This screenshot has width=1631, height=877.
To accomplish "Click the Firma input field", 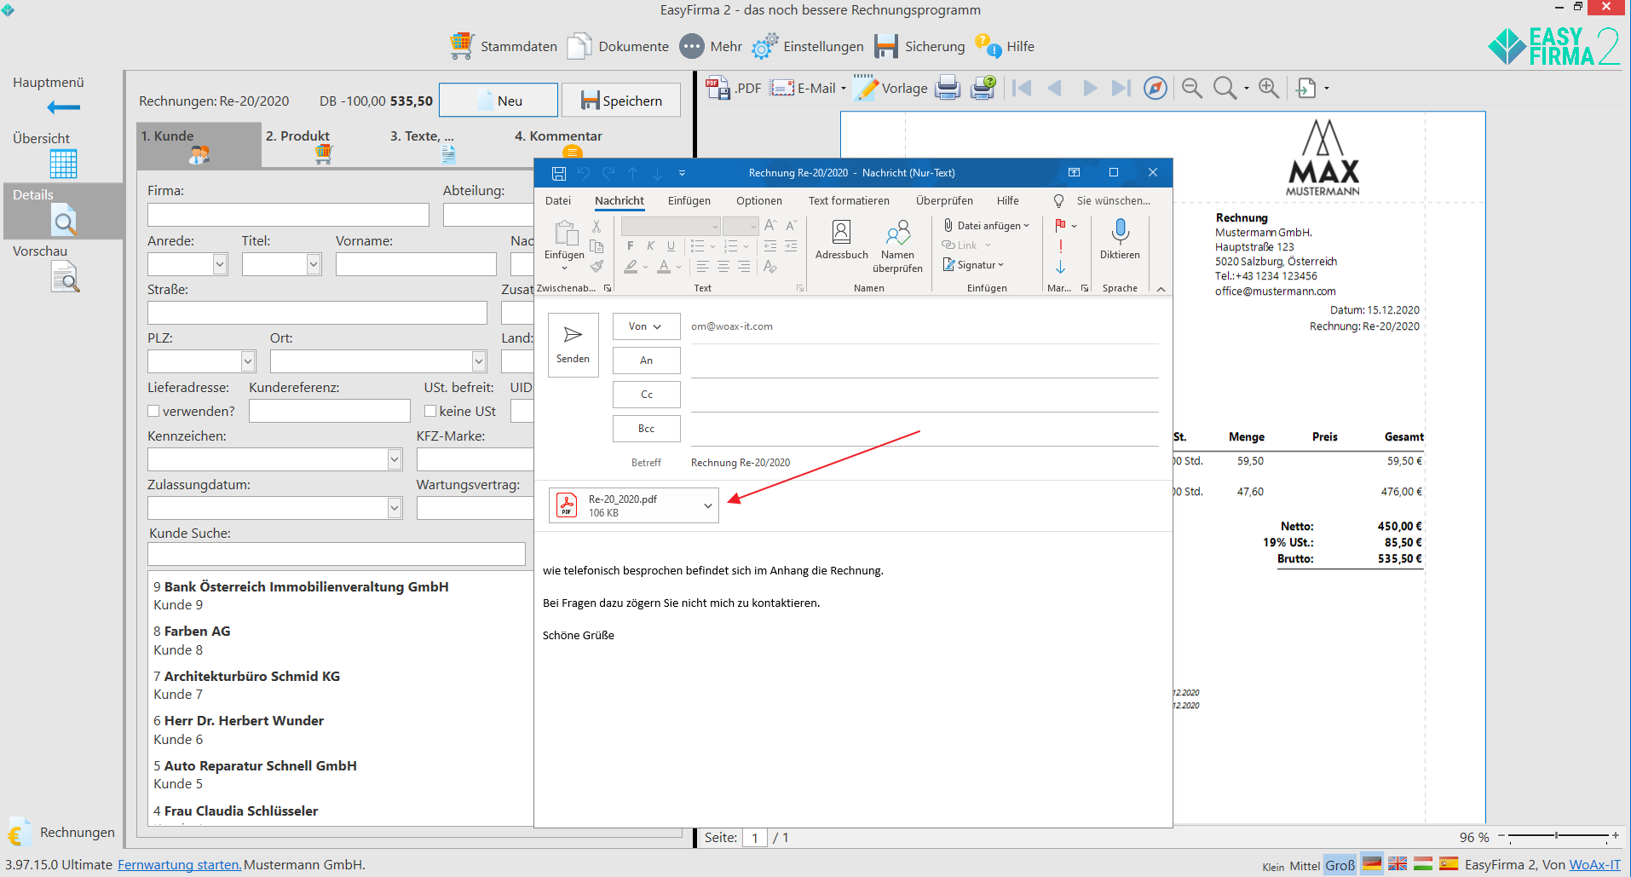I will pyautogui.click(x=288, y=215).
